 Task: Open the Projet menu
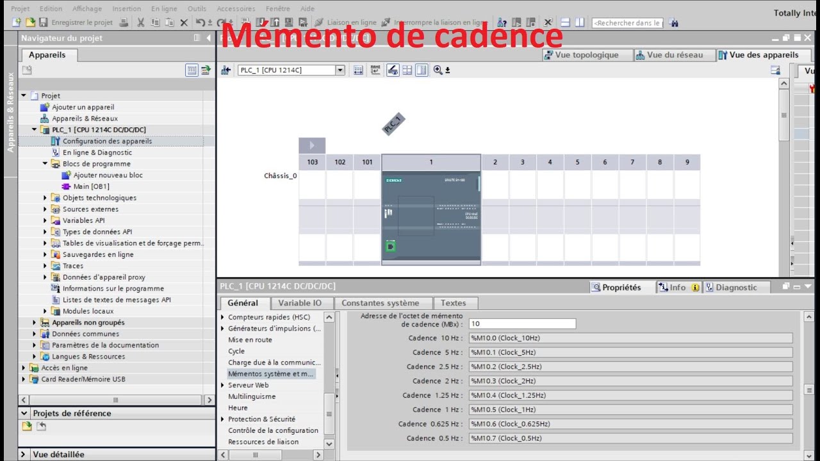point(20,9)
